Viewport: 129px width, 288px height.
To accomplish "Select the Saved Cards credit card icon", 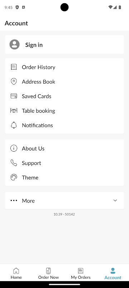I will click(x=14, y=96).
